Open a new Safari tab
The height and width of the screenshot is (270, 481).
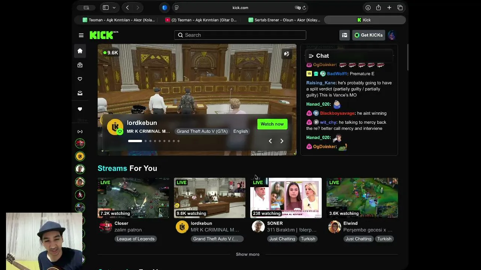389,7
